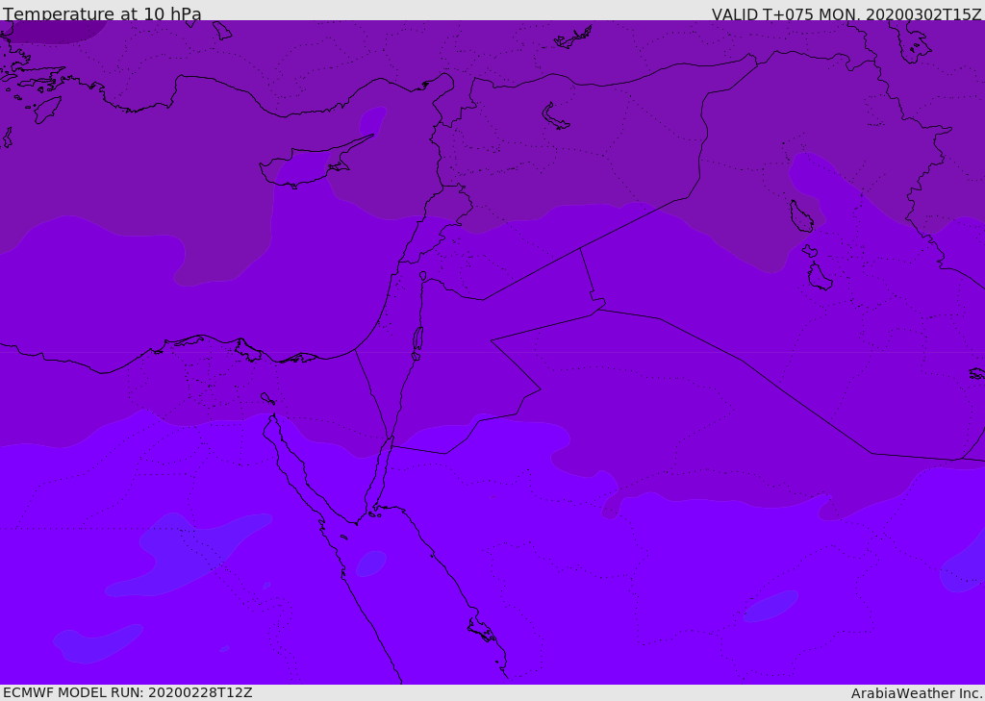The width and height of the screenshot is (985, 701).
Task: Click the 'Temperature at 10 hPa' title text
Action: (102, 13)
